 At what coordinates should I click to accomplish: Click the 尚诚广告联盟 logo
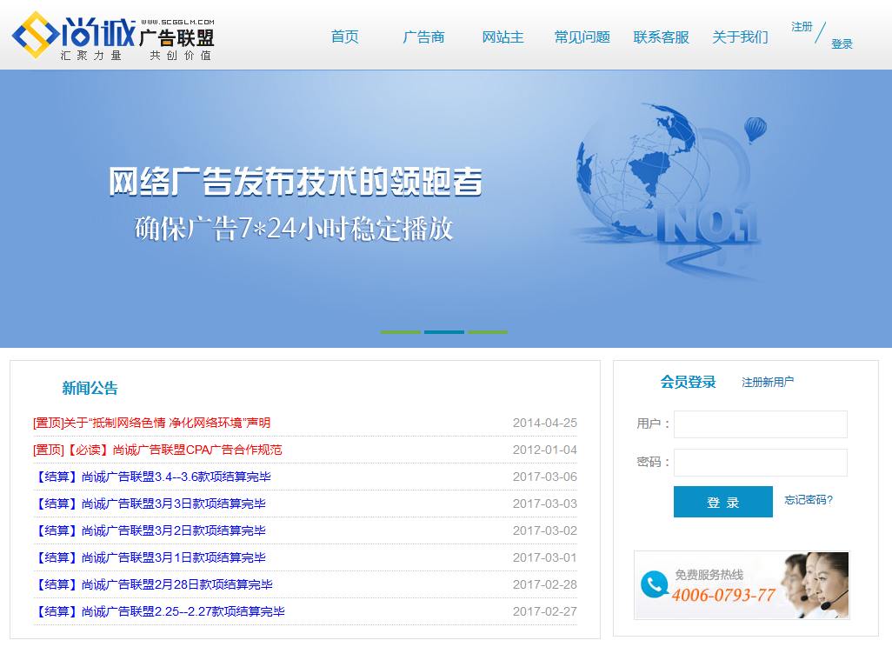click(113, 37)
